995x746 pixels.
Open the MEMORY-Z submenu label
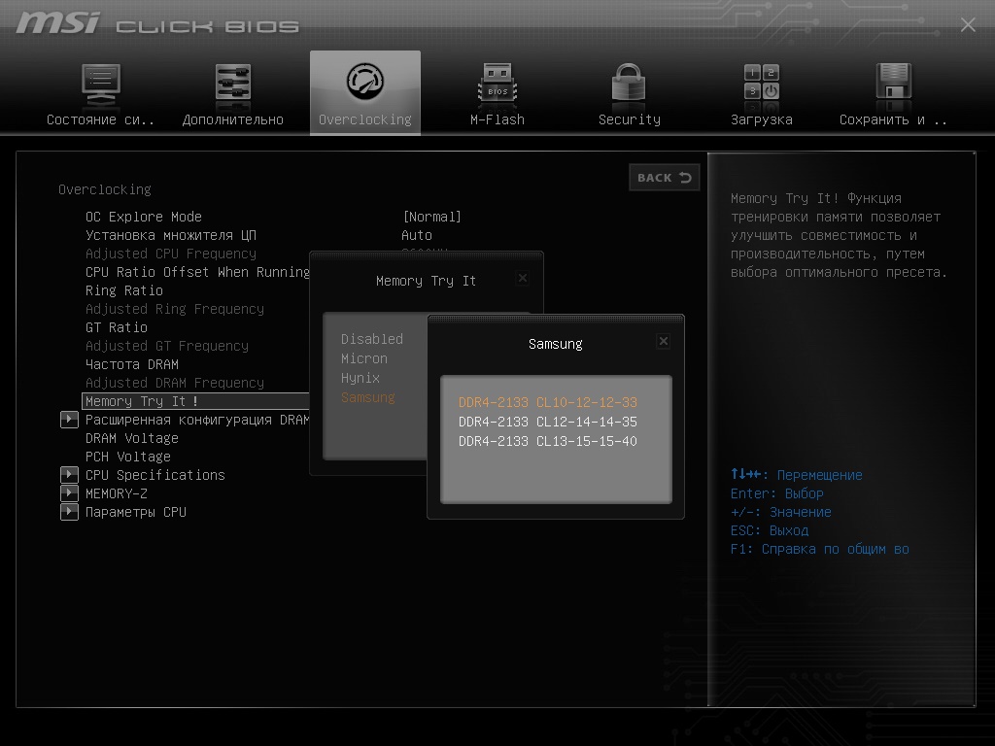click(117, 493)
